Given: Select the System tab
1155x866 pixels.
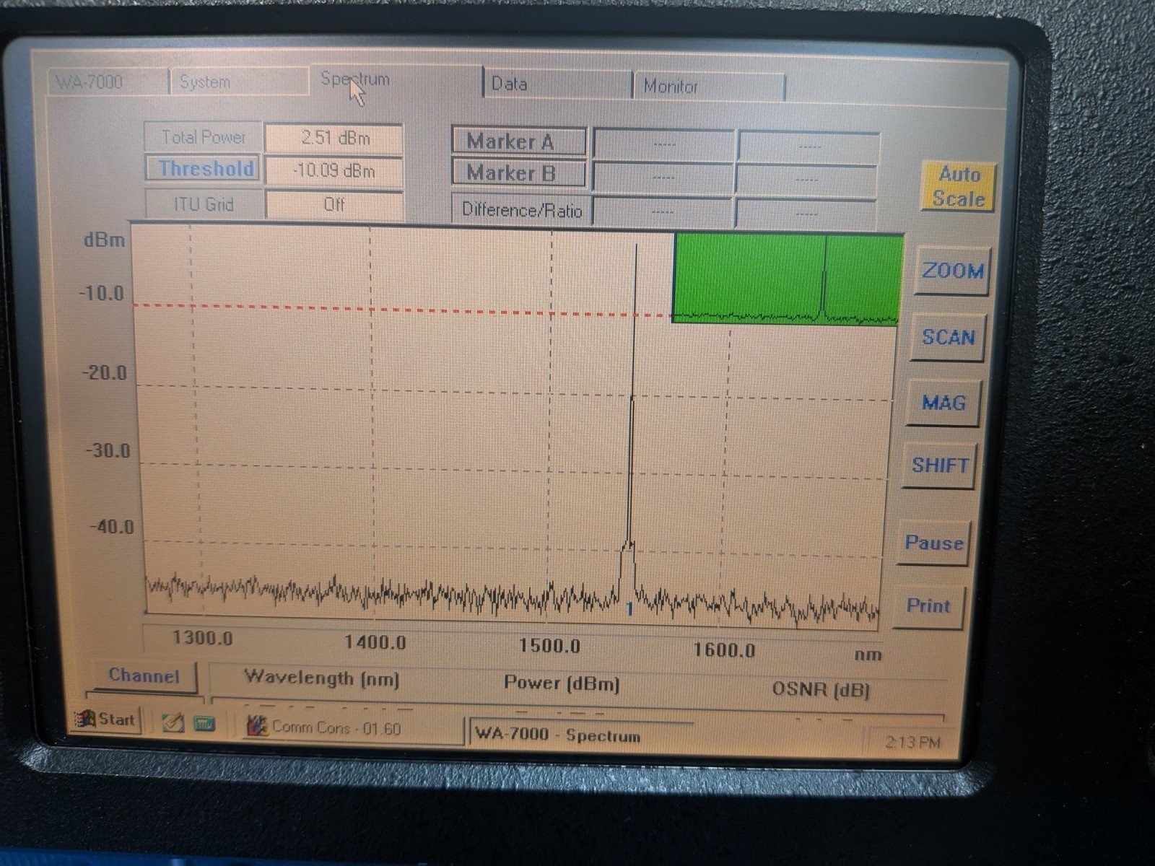Looking at the screenshot, I should 206,81.
